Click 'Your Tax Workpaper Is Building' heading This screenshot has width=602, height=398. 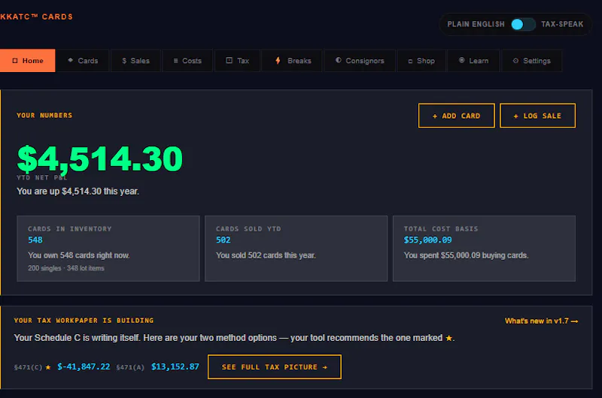tap(84, 320)
